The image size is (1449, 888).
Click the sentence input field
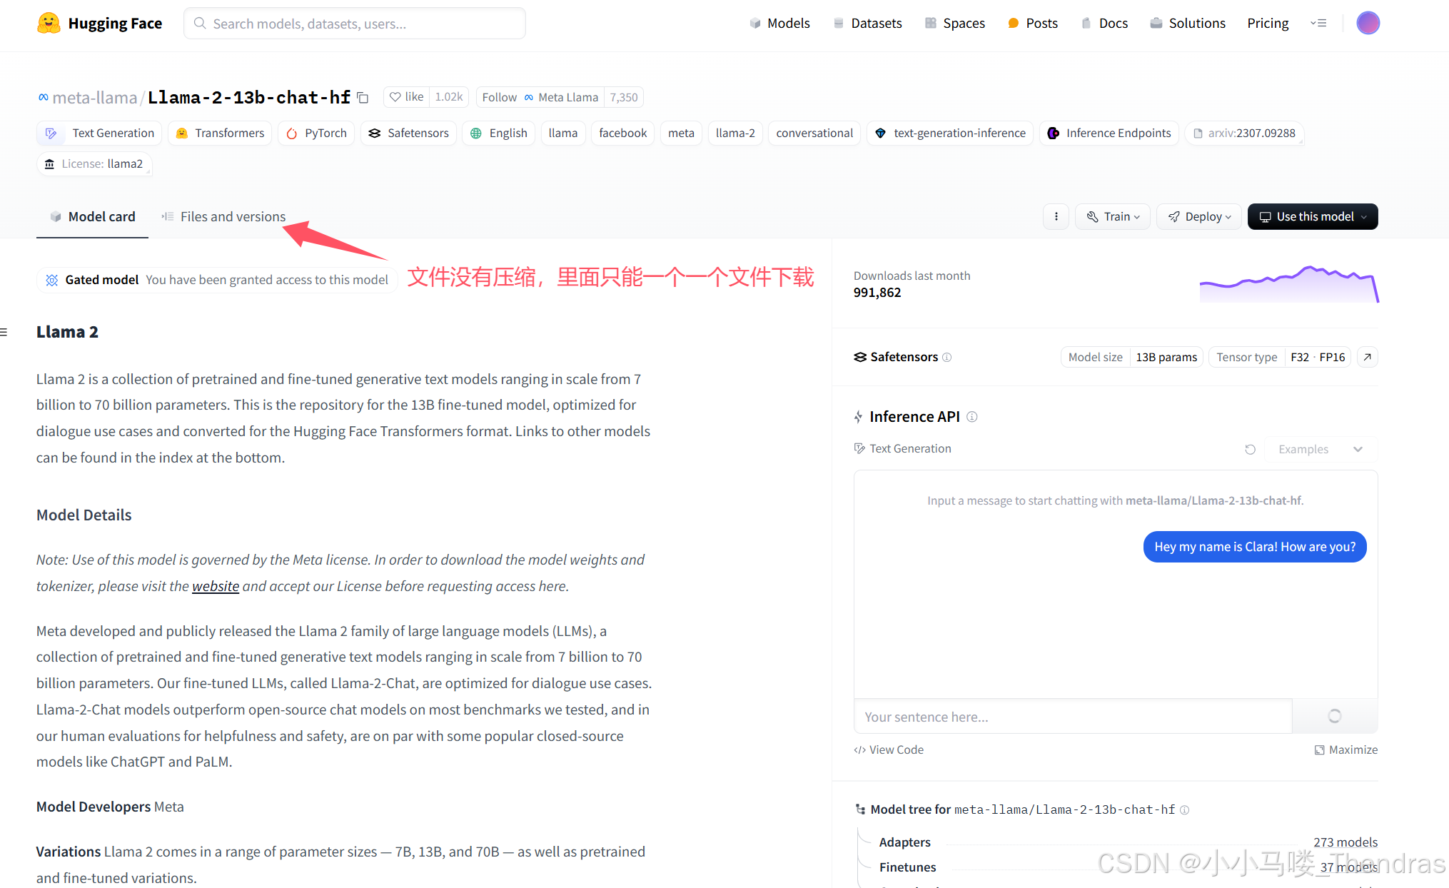(1035, 716)
